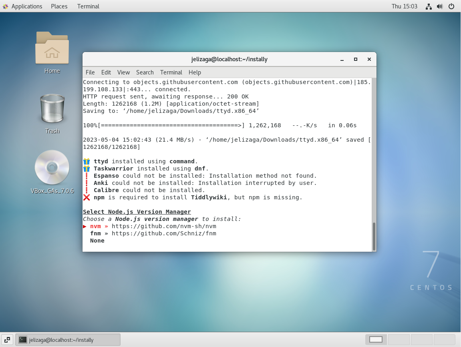Click the exclamation mark beside Espanso
The width and height of the screenshot is (461, 347).
click(87, 176)
